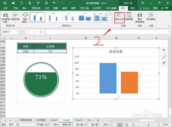The height and width of the screenshot is (127, 172).
Task: Click the 选择数据 (Select Data) button
Action: 129,17
